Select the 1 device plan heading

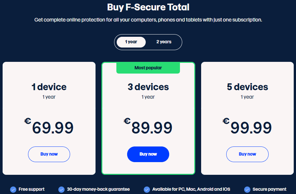click(x=49, y=87)
